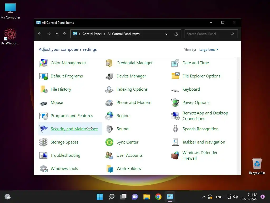Focus the Search Control Panel field

(211, 34)
